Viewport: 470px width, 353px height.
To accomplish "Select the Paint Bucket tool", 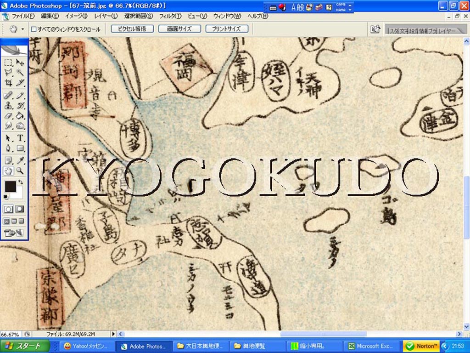I will pyautogui.click(x=20, y=115).
